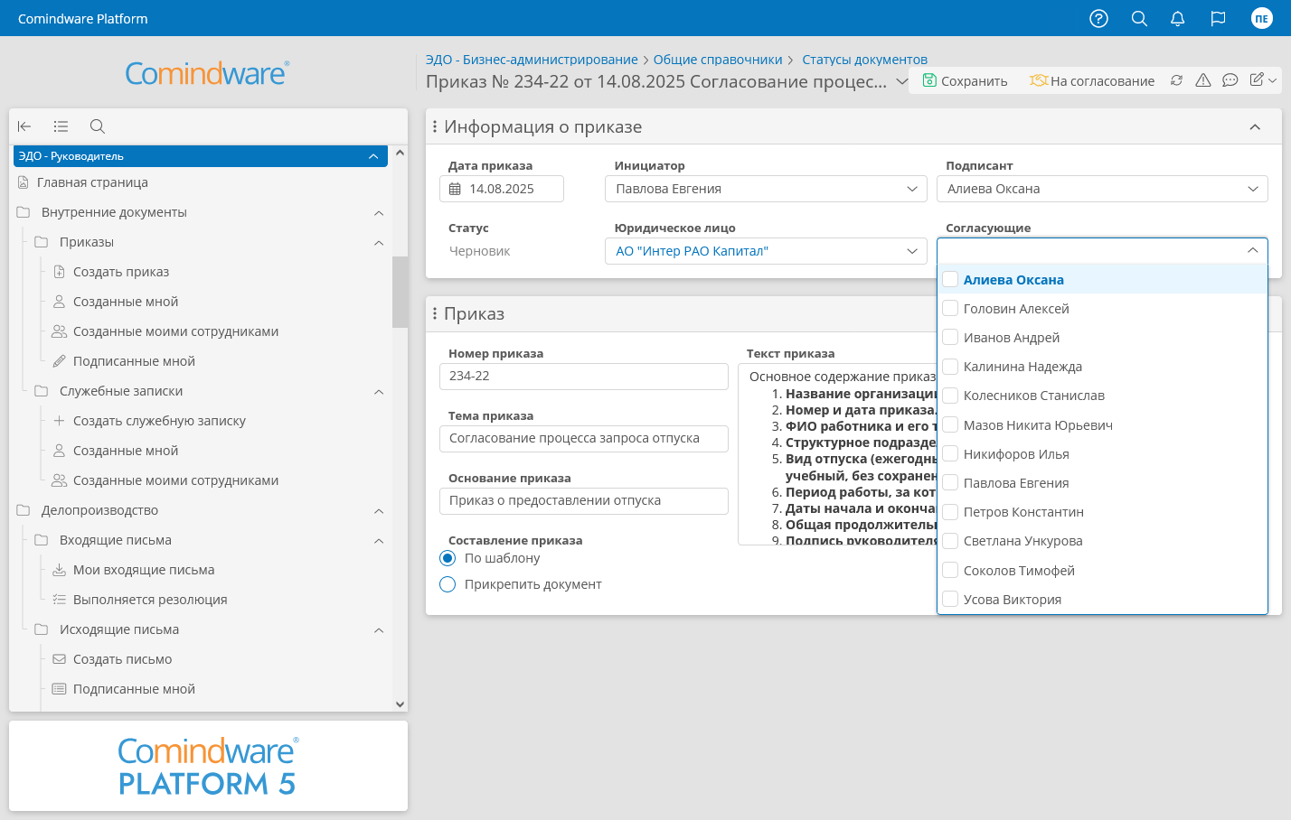1291x820 pixels.
Task: Click the Приказ section drag handle
Action: 435,313
